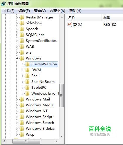The height and width of the screenshot is (145, 123).
Task: Open the 帮助(H) menu
Action: 75,11
